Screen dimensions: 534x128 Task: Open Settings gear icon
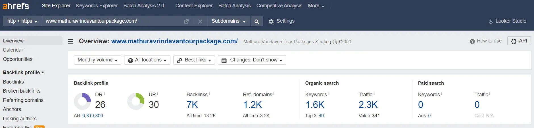coord(271,22)
